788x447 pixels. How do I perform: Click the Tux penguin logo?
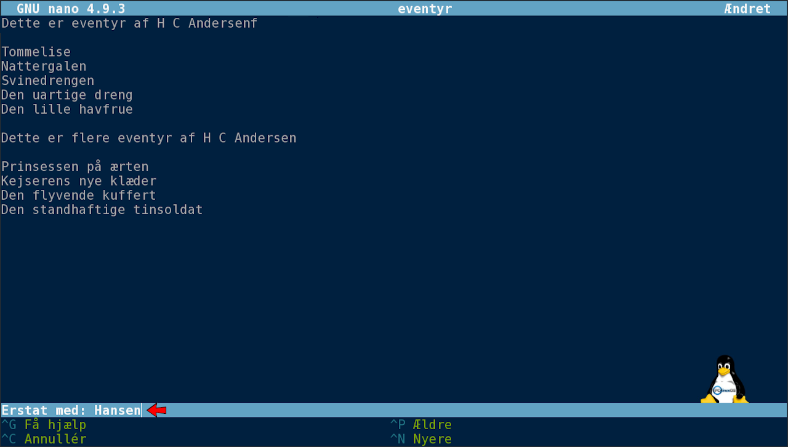pos(725,379)
